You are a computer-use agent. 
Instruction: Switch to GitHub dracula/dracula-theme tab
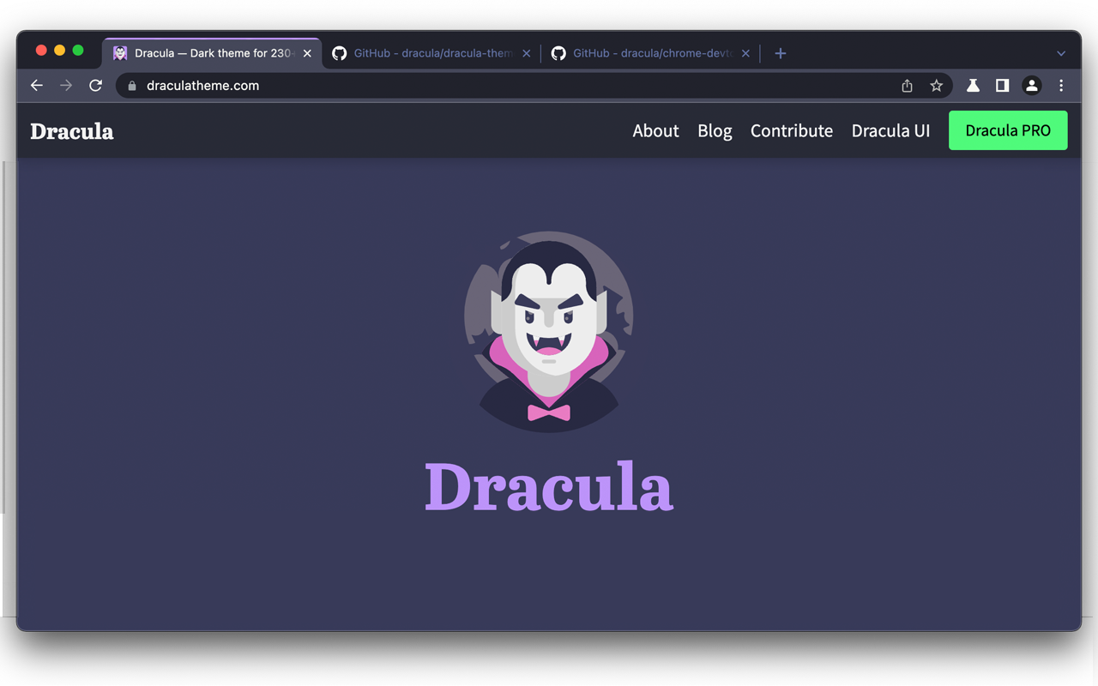click(x=431, y=53)
